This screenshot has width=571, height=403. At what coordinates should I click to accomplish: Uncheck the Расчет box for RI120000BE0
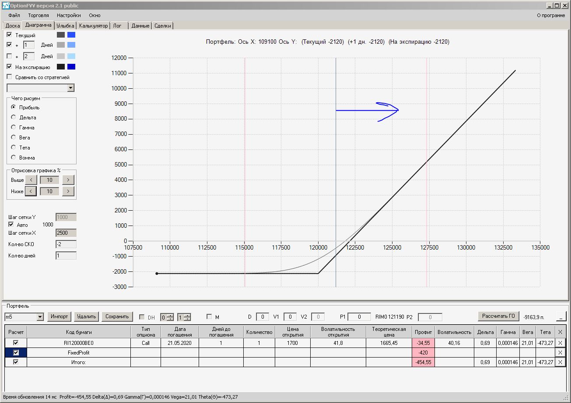pos(16,343)
